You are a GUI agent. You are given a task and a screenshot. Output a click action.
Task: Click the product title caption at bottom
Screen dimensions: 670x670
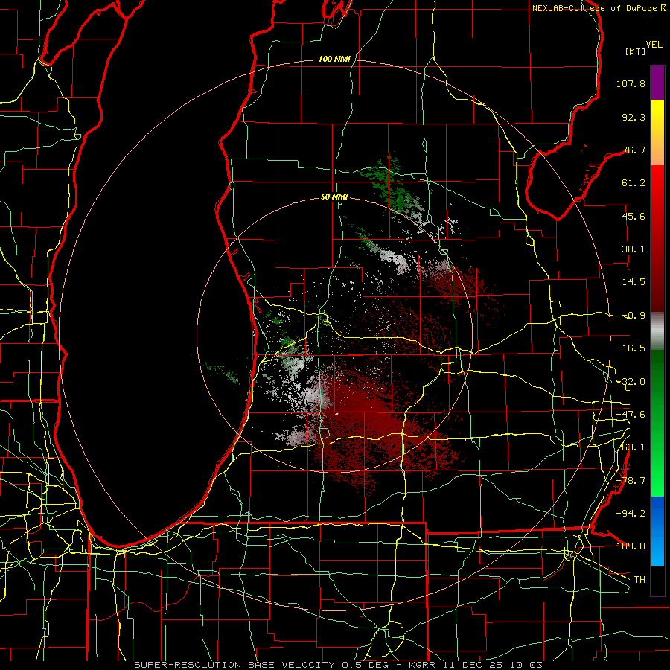click(339, 665)
